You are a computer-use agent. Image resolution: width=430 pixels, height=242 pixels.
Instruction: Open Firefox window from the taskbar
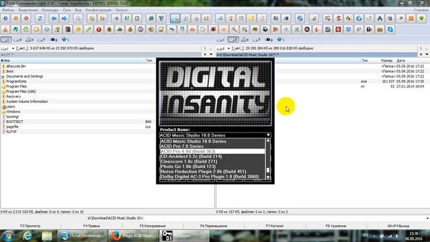click(133, 236)
